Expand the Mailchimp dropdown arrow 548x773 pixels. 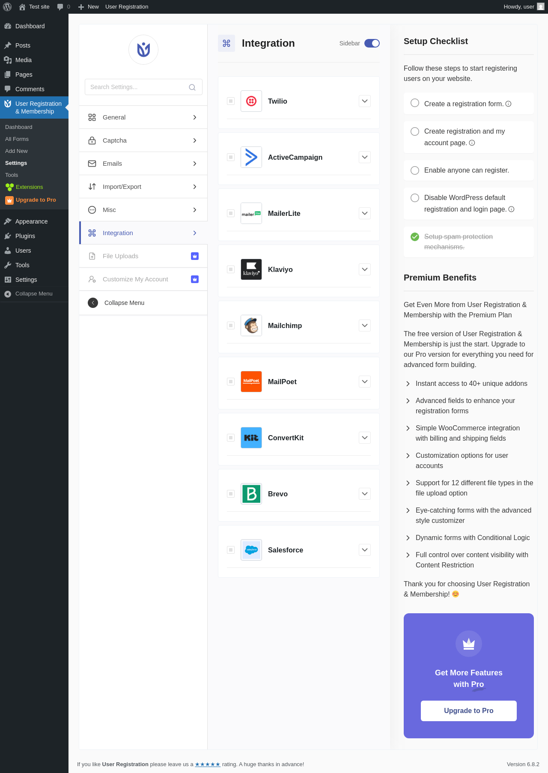[x=365, y=325]
